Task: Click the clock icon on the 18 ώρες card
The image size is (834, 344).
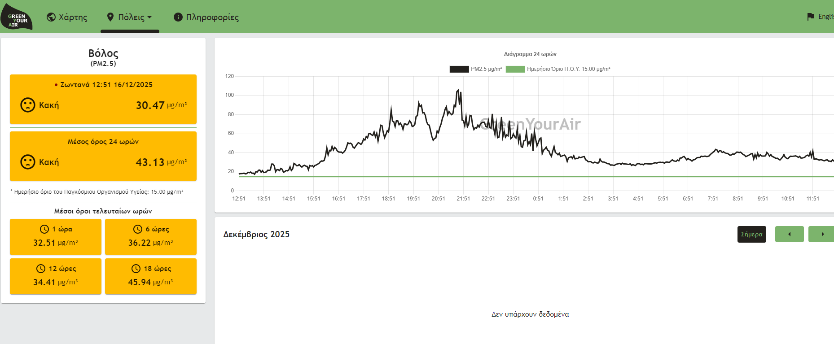Action: coord(136,269)
